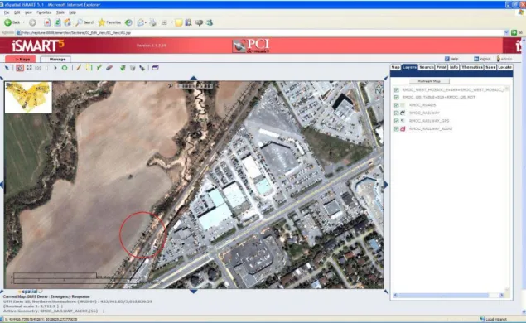This screenshot has width=526, height=323.
Task: Open the Save panel tab
Action: [490, 67]
